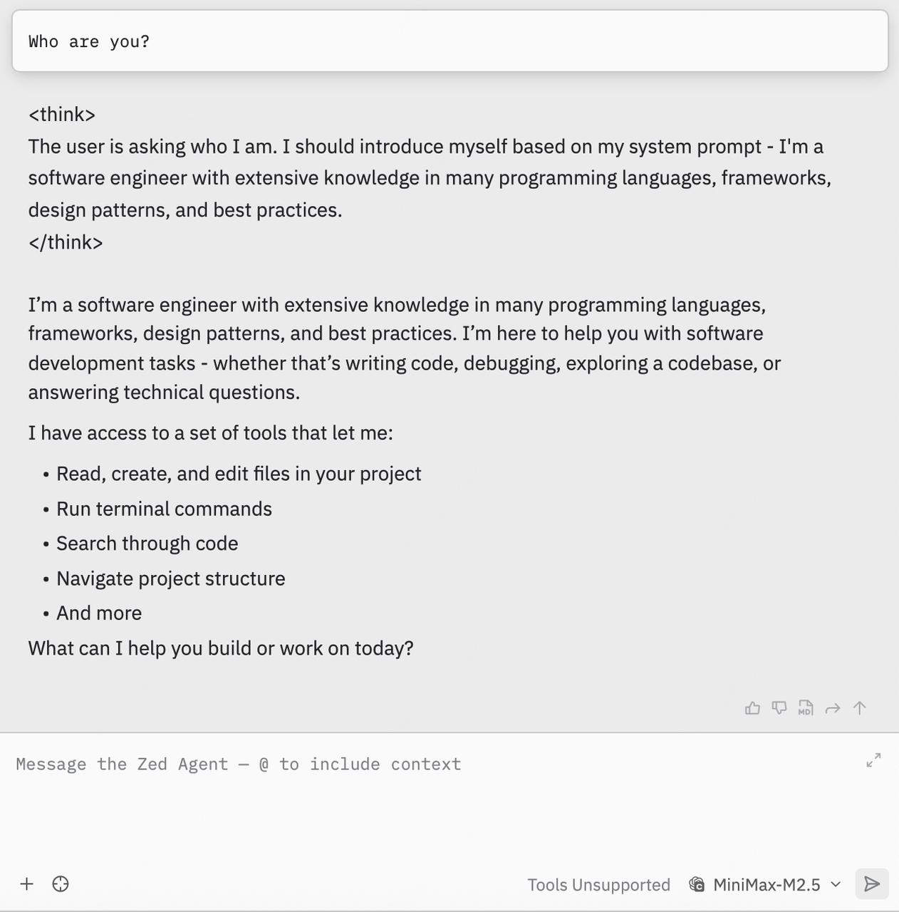Click the thumbs down feedback icon

point(779,708)
